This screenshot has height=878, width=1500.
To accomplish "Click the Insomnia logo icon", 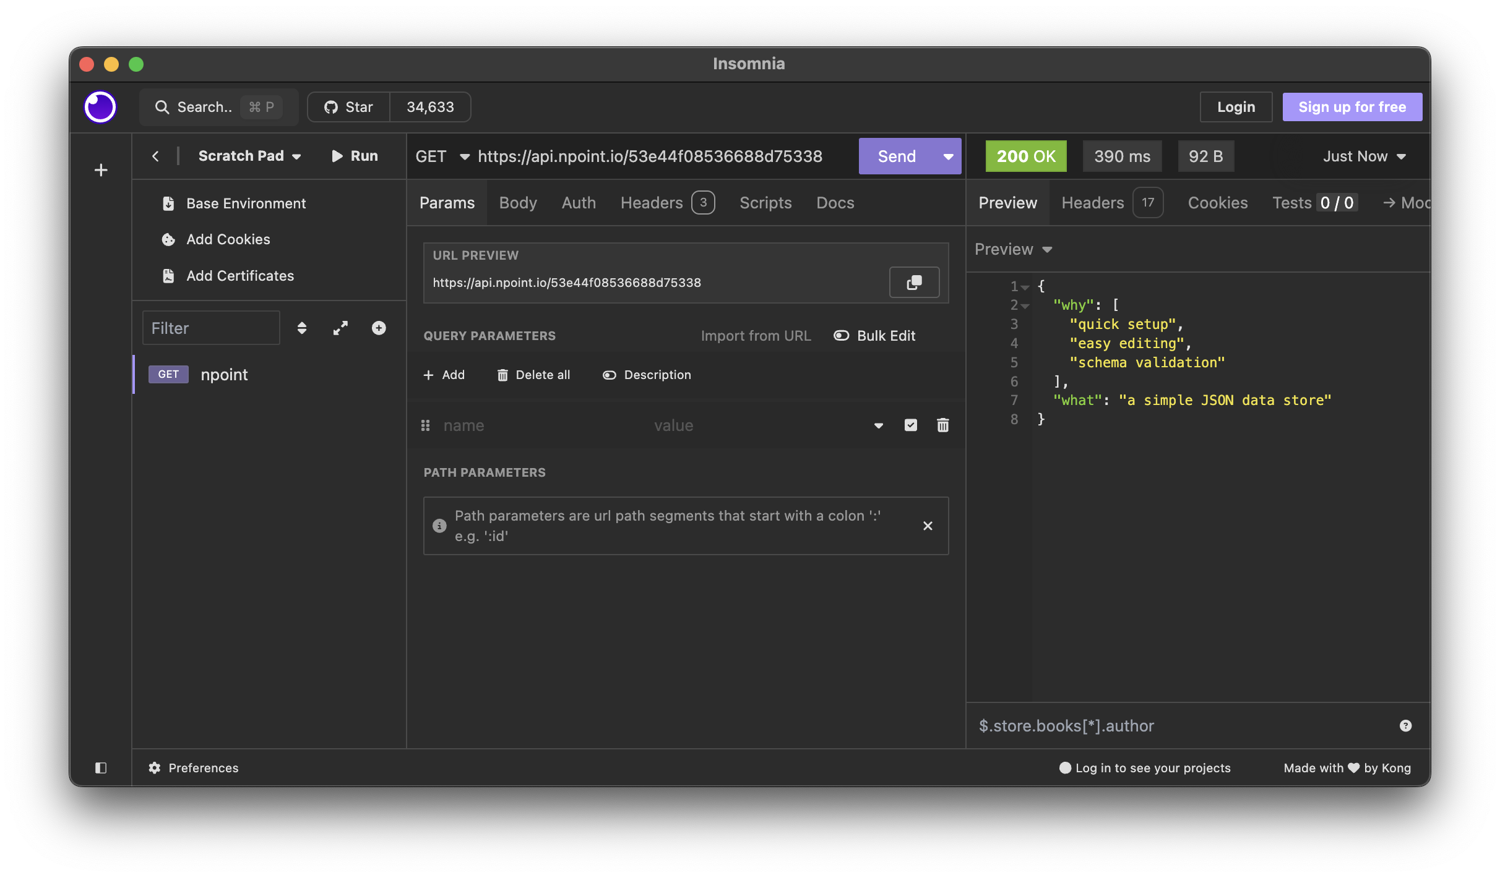I will tap(100, 107).
